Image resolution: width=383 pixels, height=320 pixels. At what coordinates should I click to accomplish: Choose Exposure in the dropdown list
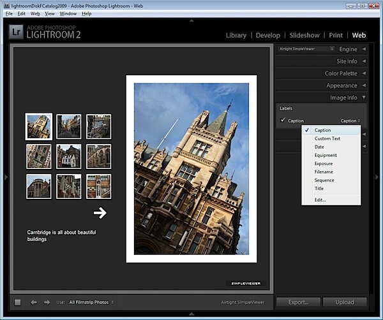pyautogui.click(x=331, y=163)
